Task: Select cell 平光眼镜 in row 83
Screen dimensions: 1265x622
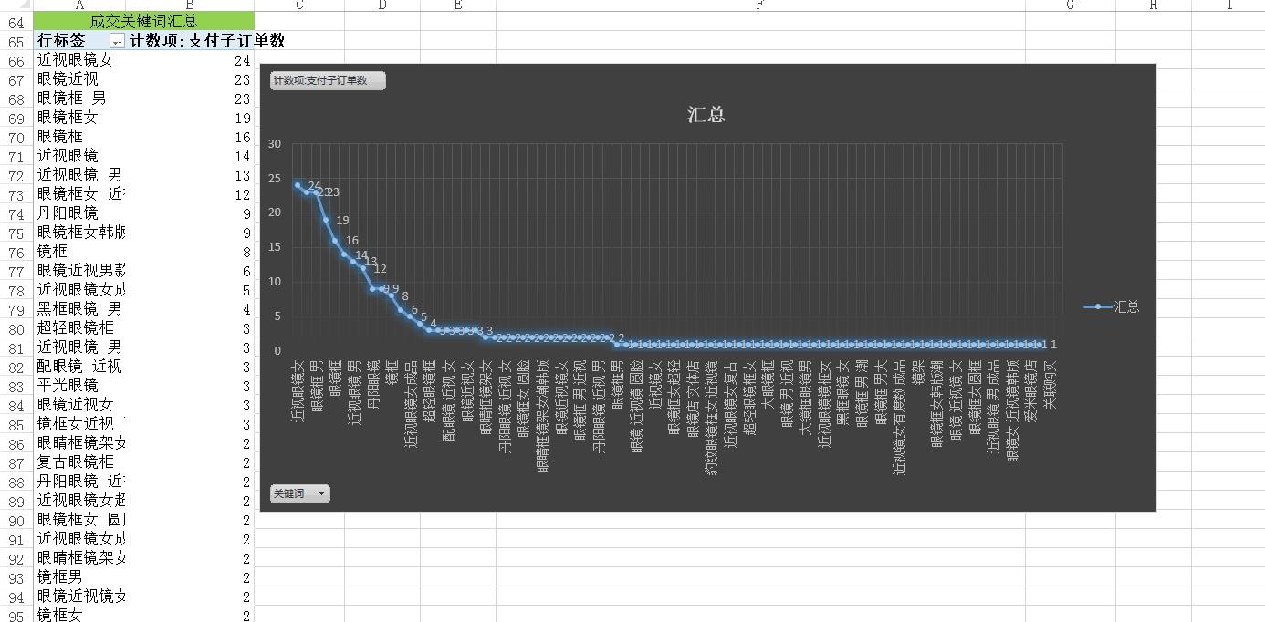Action: click(x=79, y=386)
